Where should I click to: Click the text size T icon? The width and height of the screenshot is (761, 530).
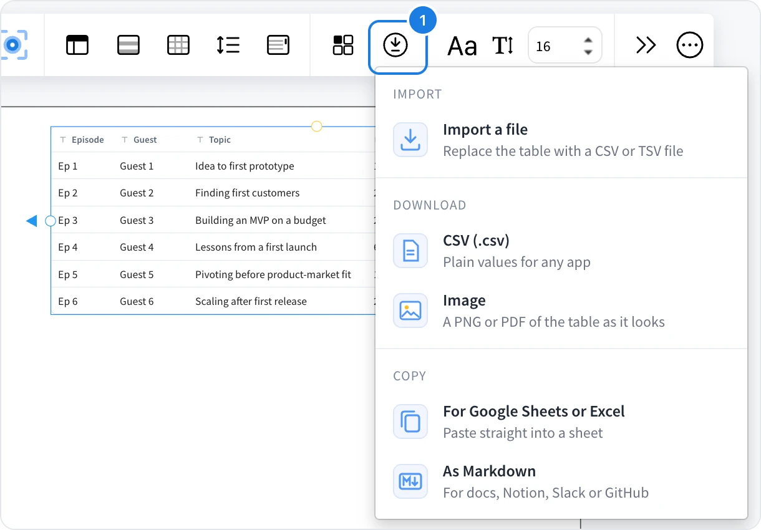pos(503,45)
